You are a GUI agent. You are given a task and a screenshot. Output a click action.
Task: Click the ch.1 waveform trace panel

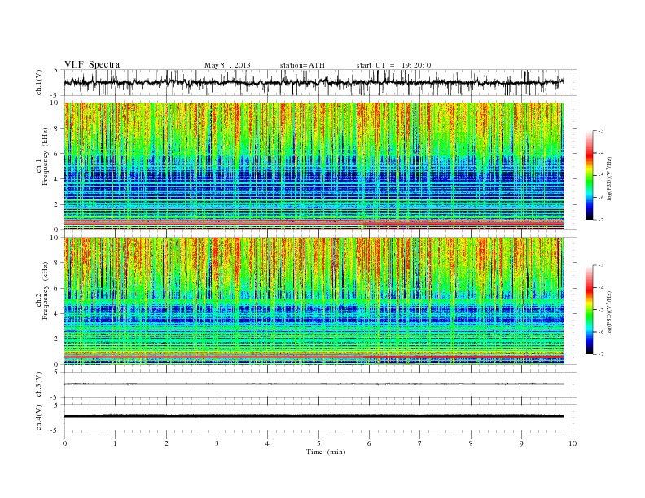pos(319,82)
